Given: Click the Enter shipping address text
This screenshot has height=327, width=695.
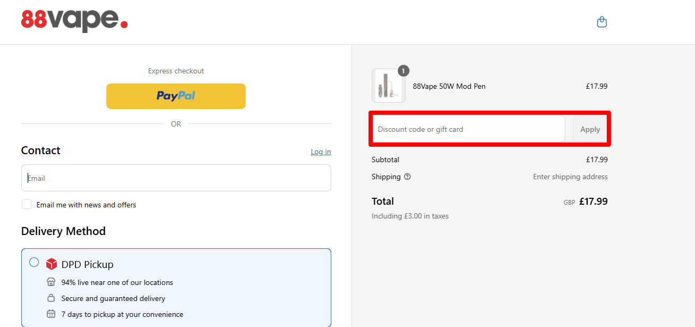Looking at the screenshot, I should click(x=571, y=177).
